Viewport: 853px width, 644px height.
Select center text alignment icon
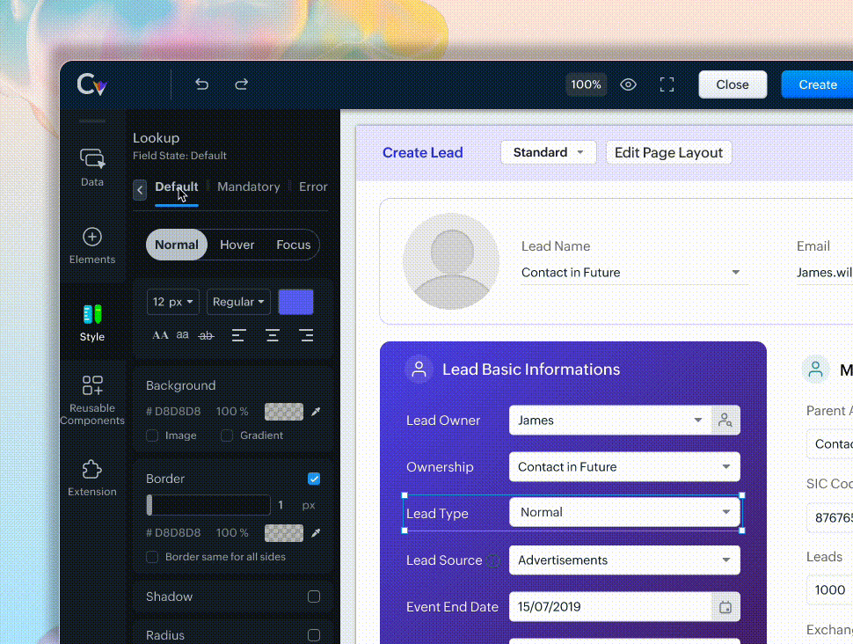(273, 335)
